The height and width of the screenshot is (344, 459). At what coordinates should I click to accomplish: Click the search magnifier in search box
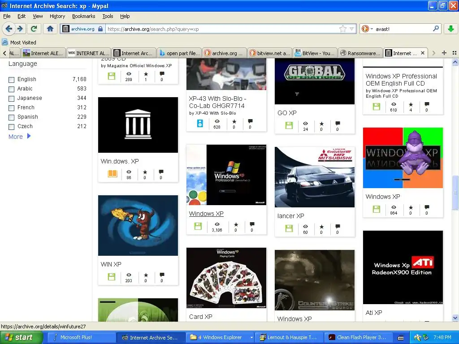pos(436,29)
